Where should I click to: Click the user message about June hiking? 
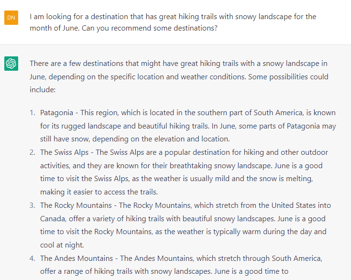click(x=173, y=22)
